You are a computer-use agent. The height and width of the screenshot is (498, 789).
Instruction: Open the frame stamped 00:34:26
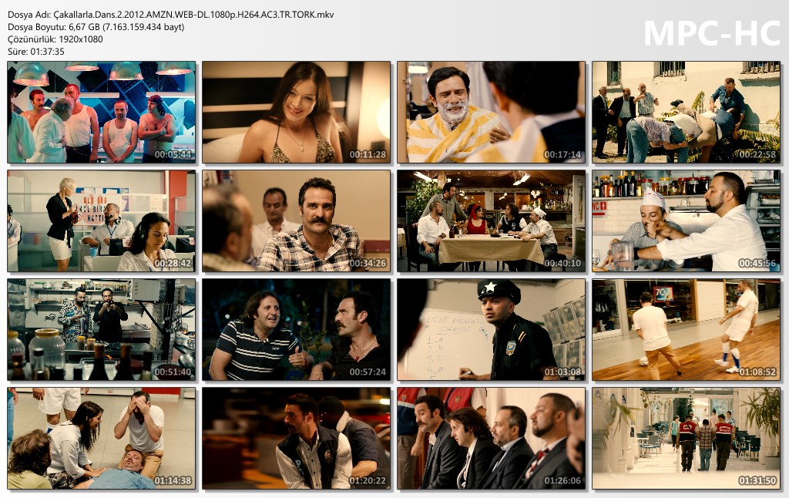click(x=297, y=221)
